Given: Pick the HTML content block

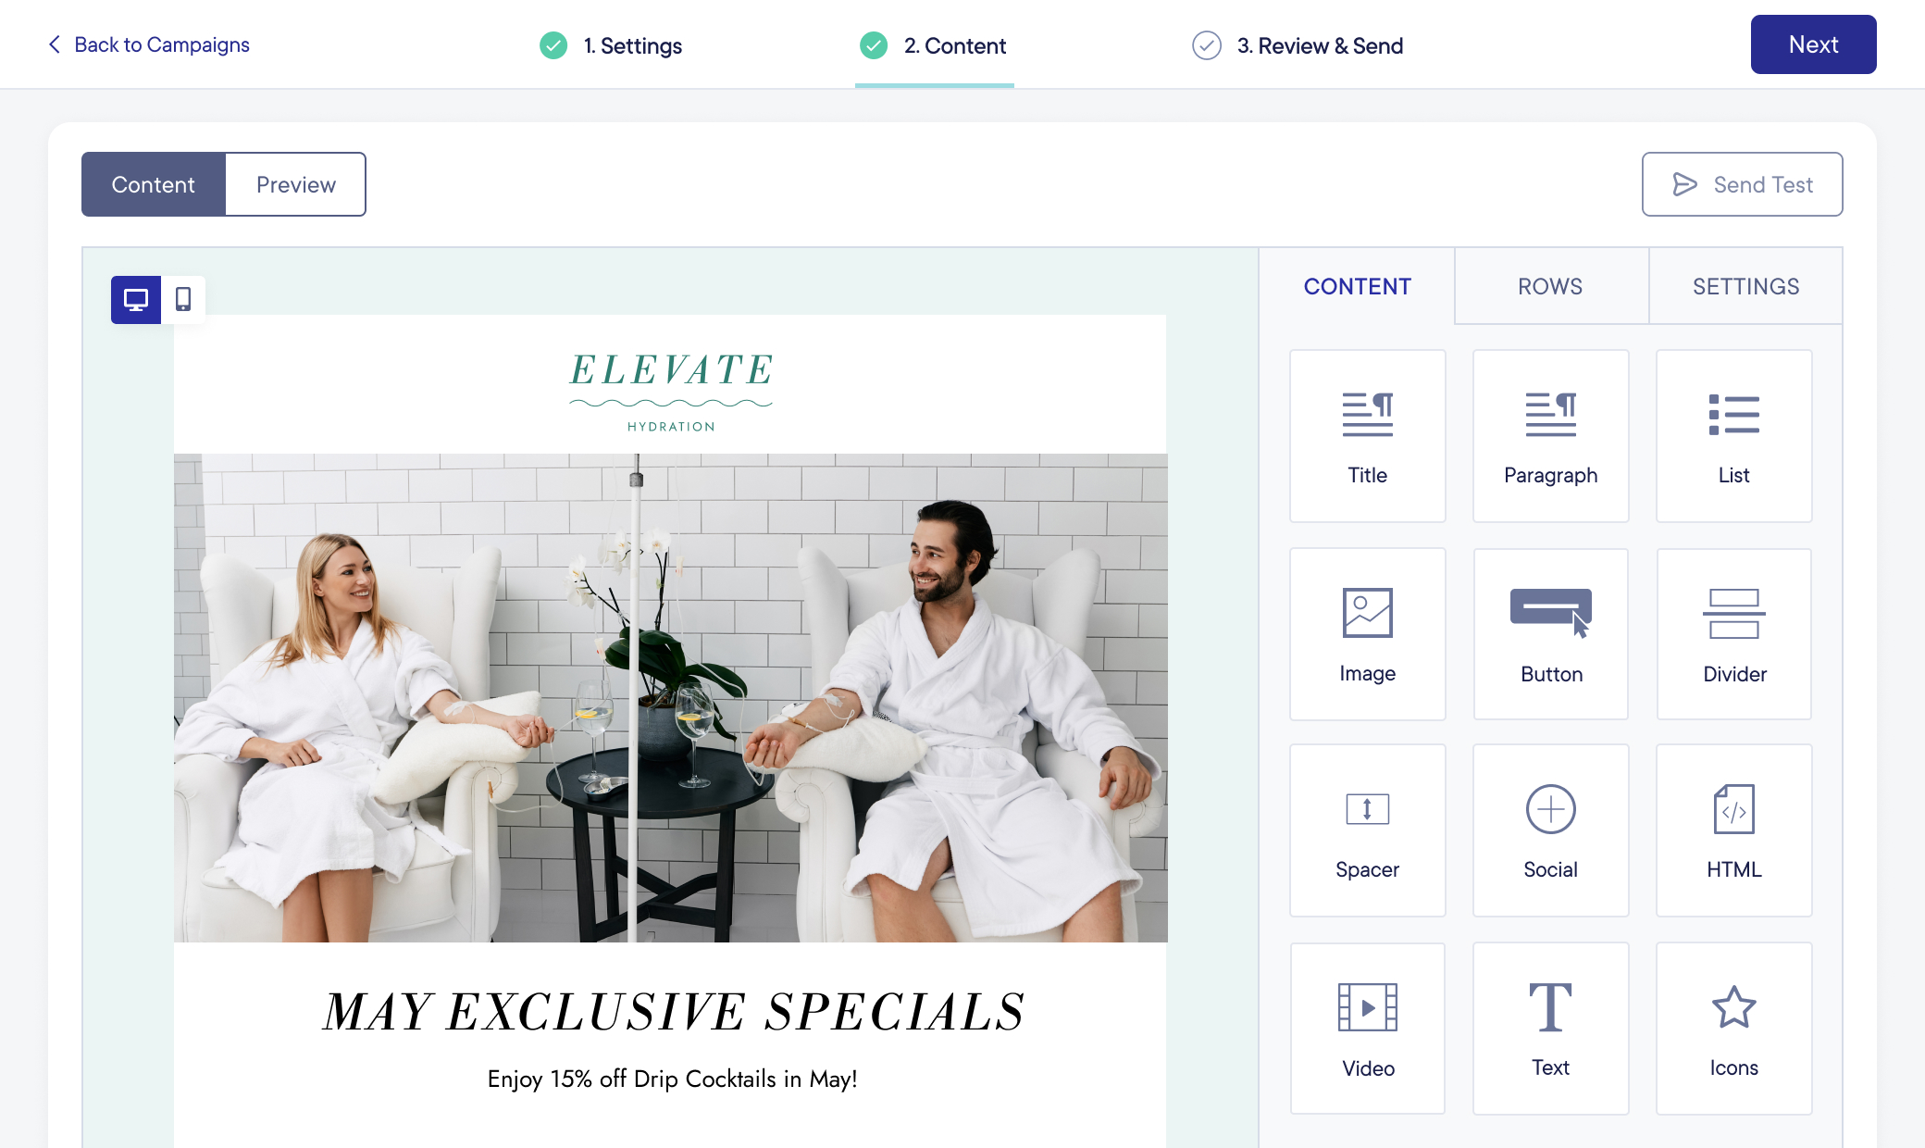Looking at the screenshot, I should click(1733, 830).
